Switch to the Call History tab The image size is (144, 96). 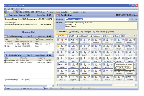coord(74,32)
